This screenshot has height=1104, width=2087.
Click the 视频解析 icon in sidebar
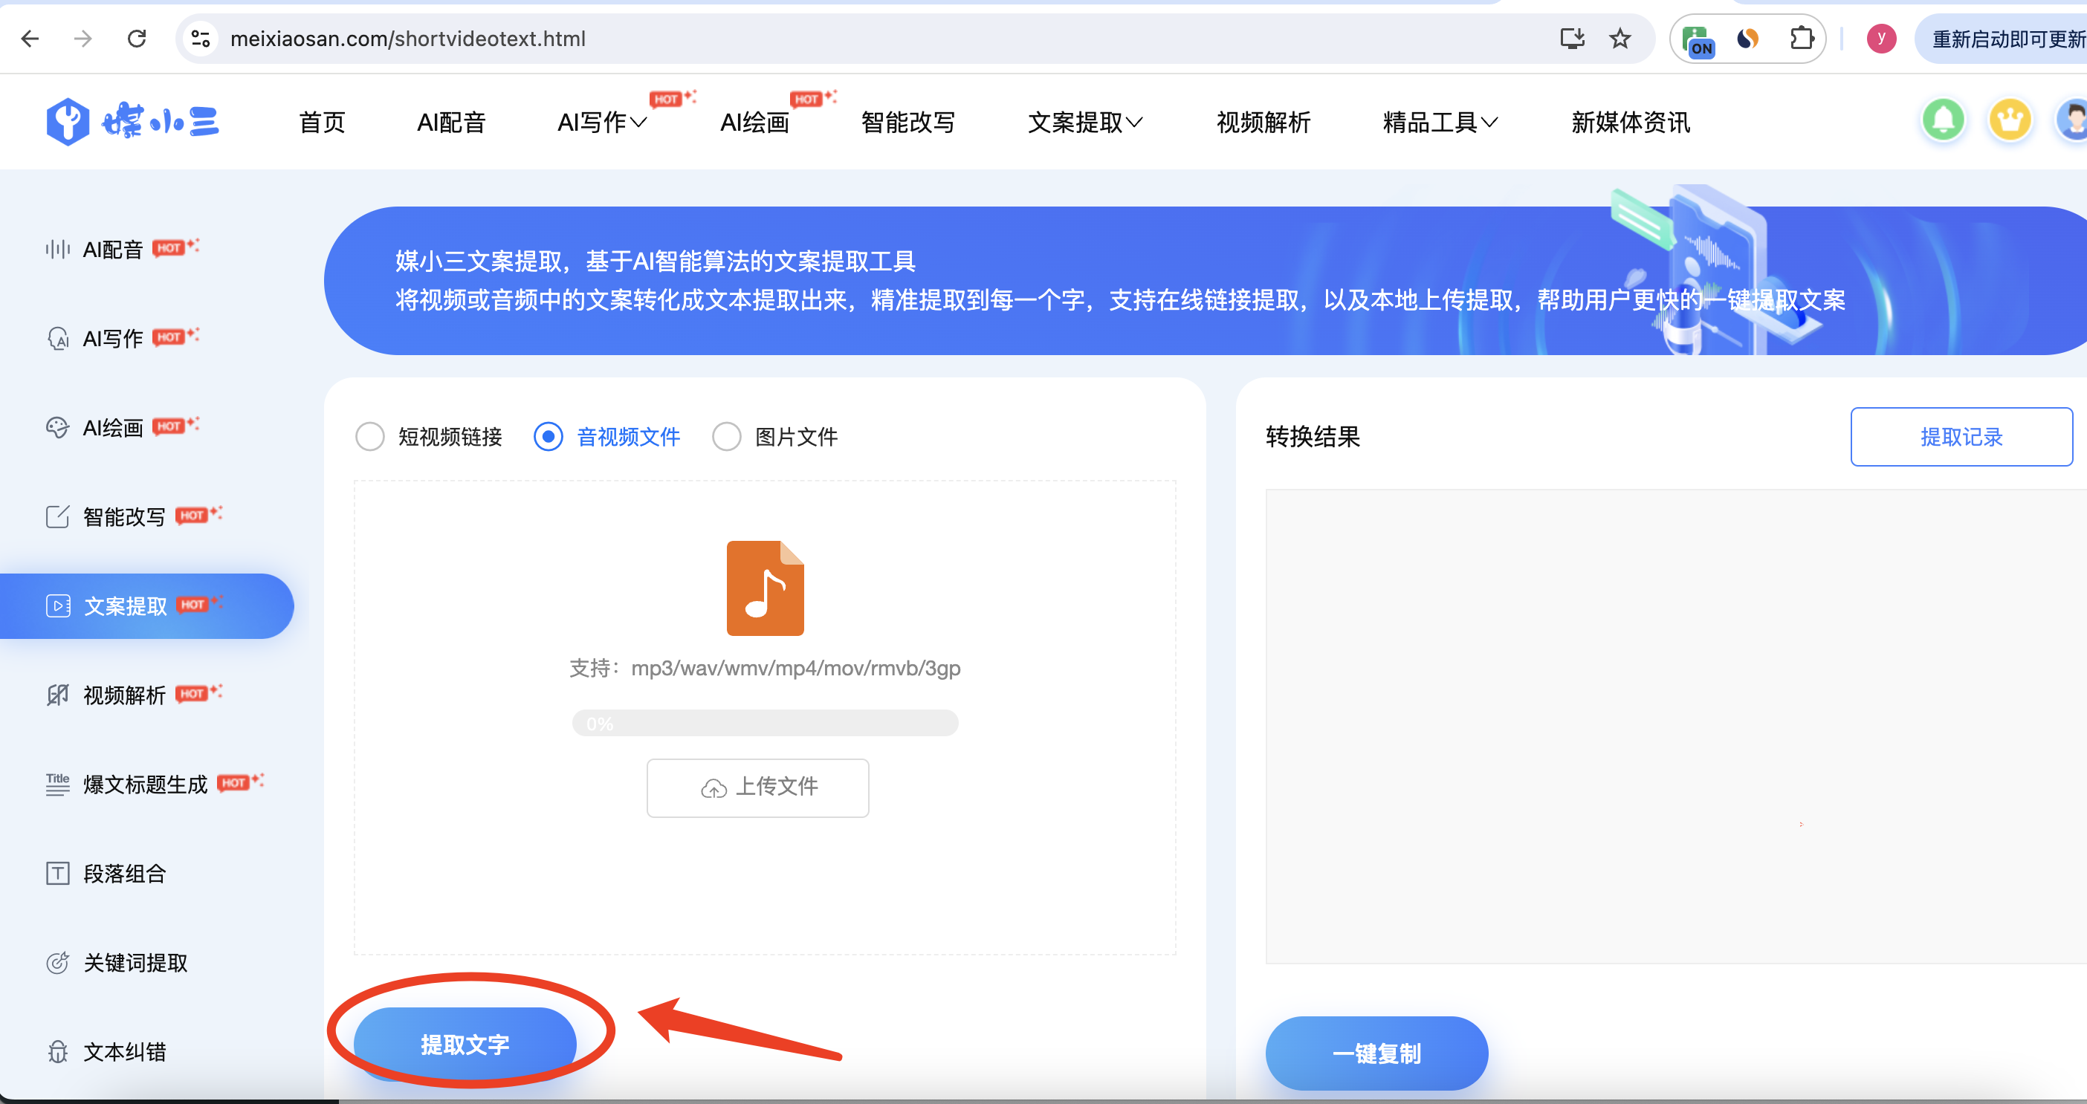(57, 694)
